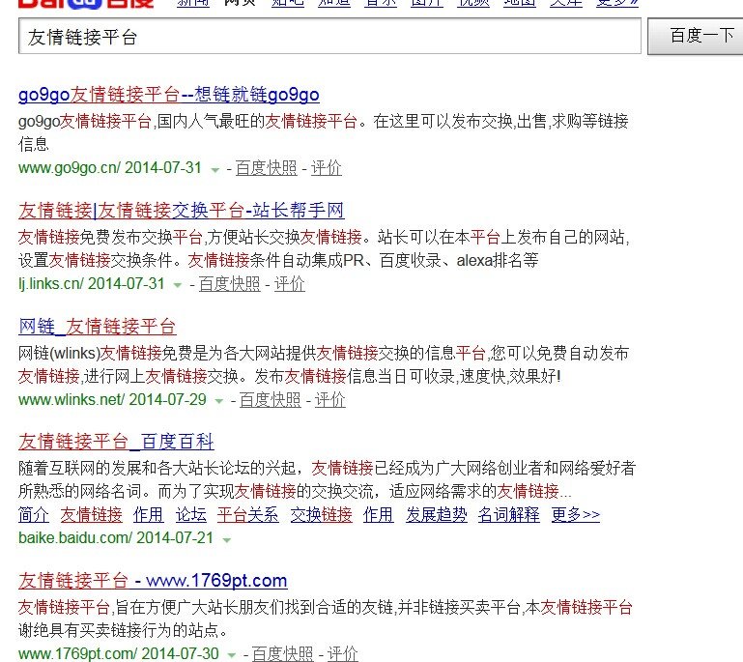Expand the dropdown arrow next to www.wlinks.net

coord(218,401)
